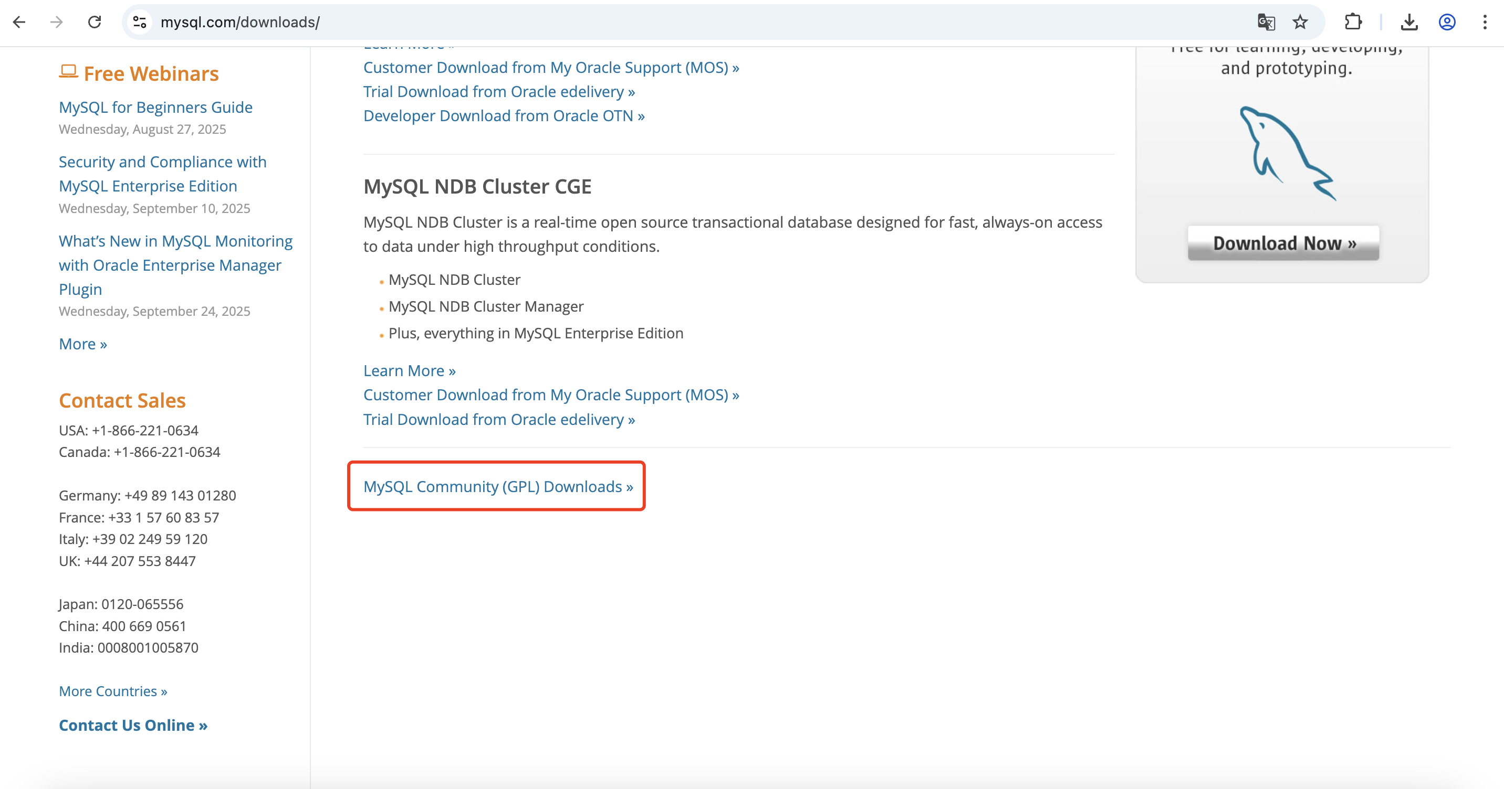The image size is (1504, 789).
Task: Open NDB Cluster Trial Download from edelivery
Action: pyautogui.click(x=499, y=419)
